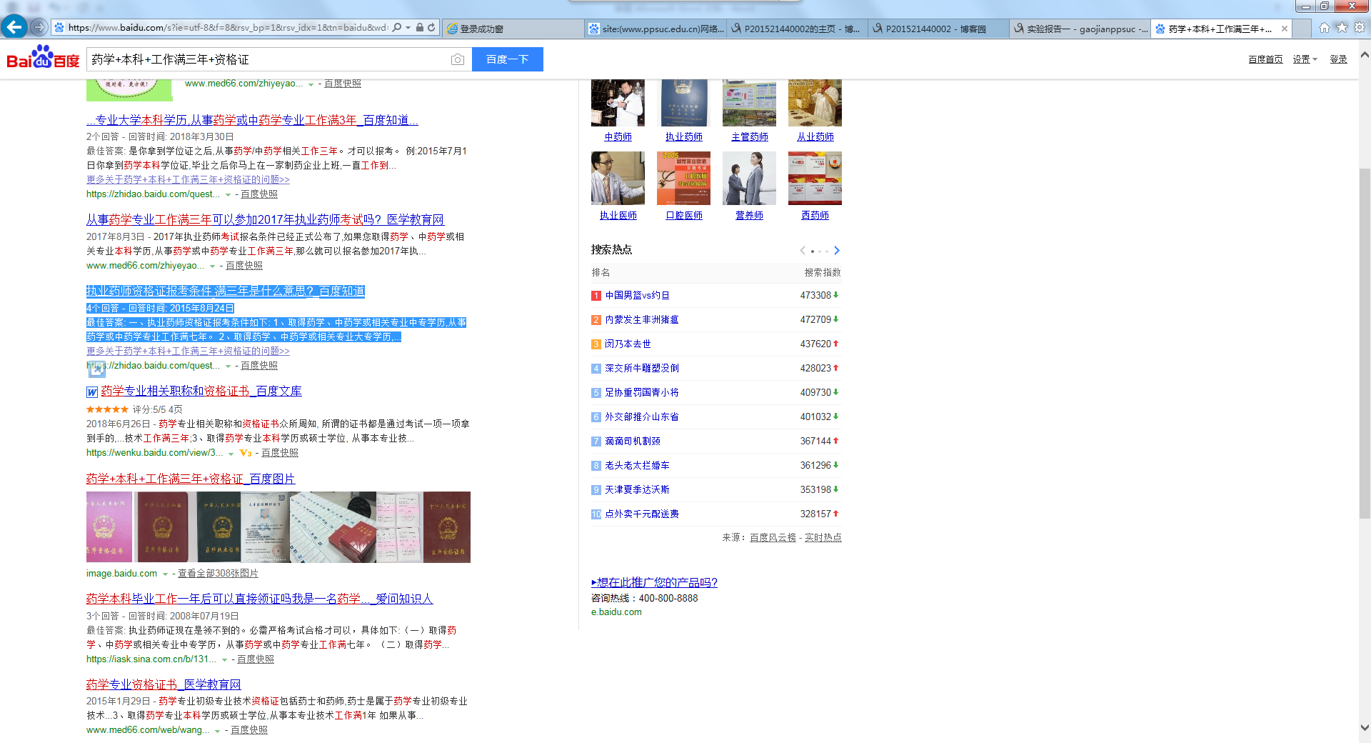This screenshot has height=743, width=1371.
Task: Open the address bar URL dropdown arrow
Action: coord(408,28)
